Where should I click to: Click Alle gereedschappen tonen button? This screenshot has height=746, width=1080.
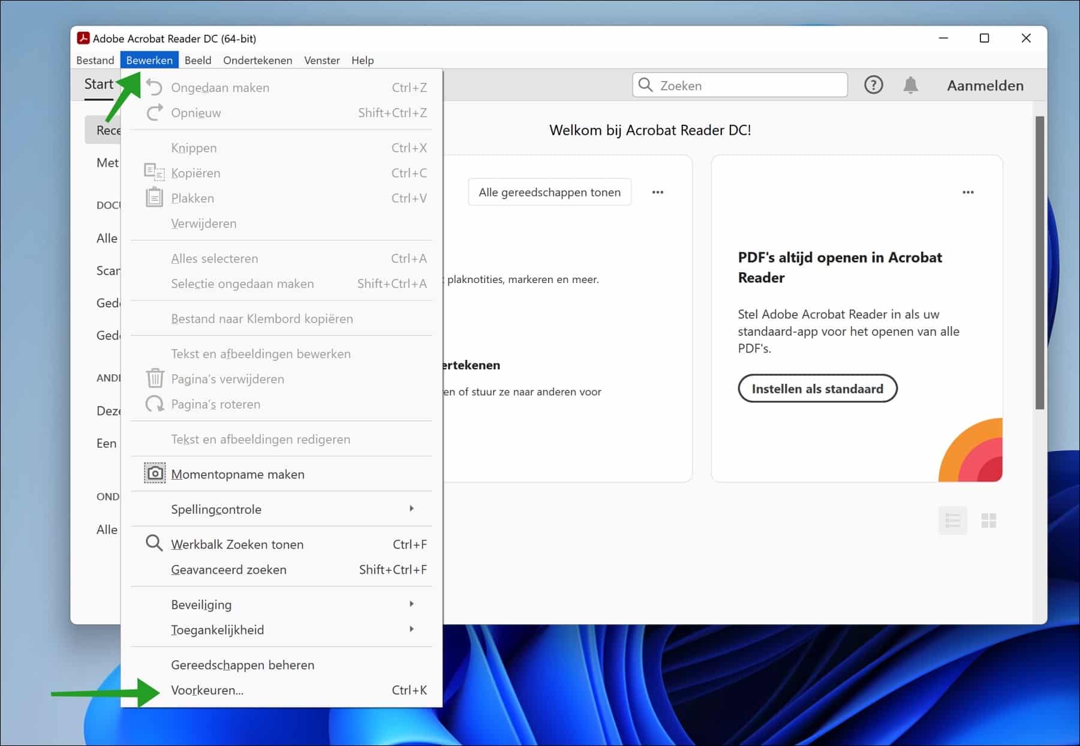tap(549, 192)
